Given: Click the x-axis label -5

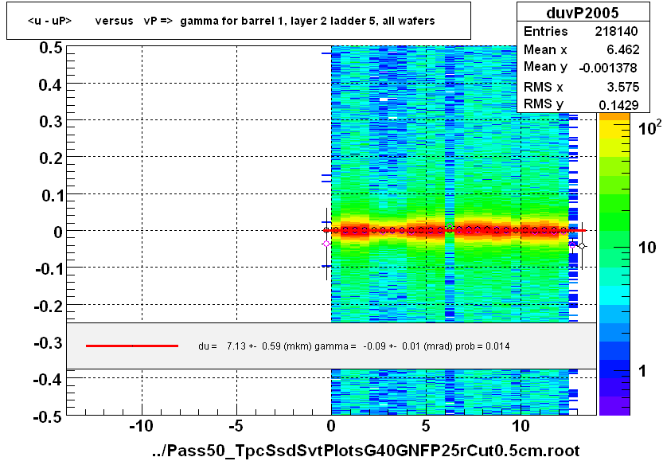Looking at the screenshot, I should pyautogui.click(x=236, y=426).
